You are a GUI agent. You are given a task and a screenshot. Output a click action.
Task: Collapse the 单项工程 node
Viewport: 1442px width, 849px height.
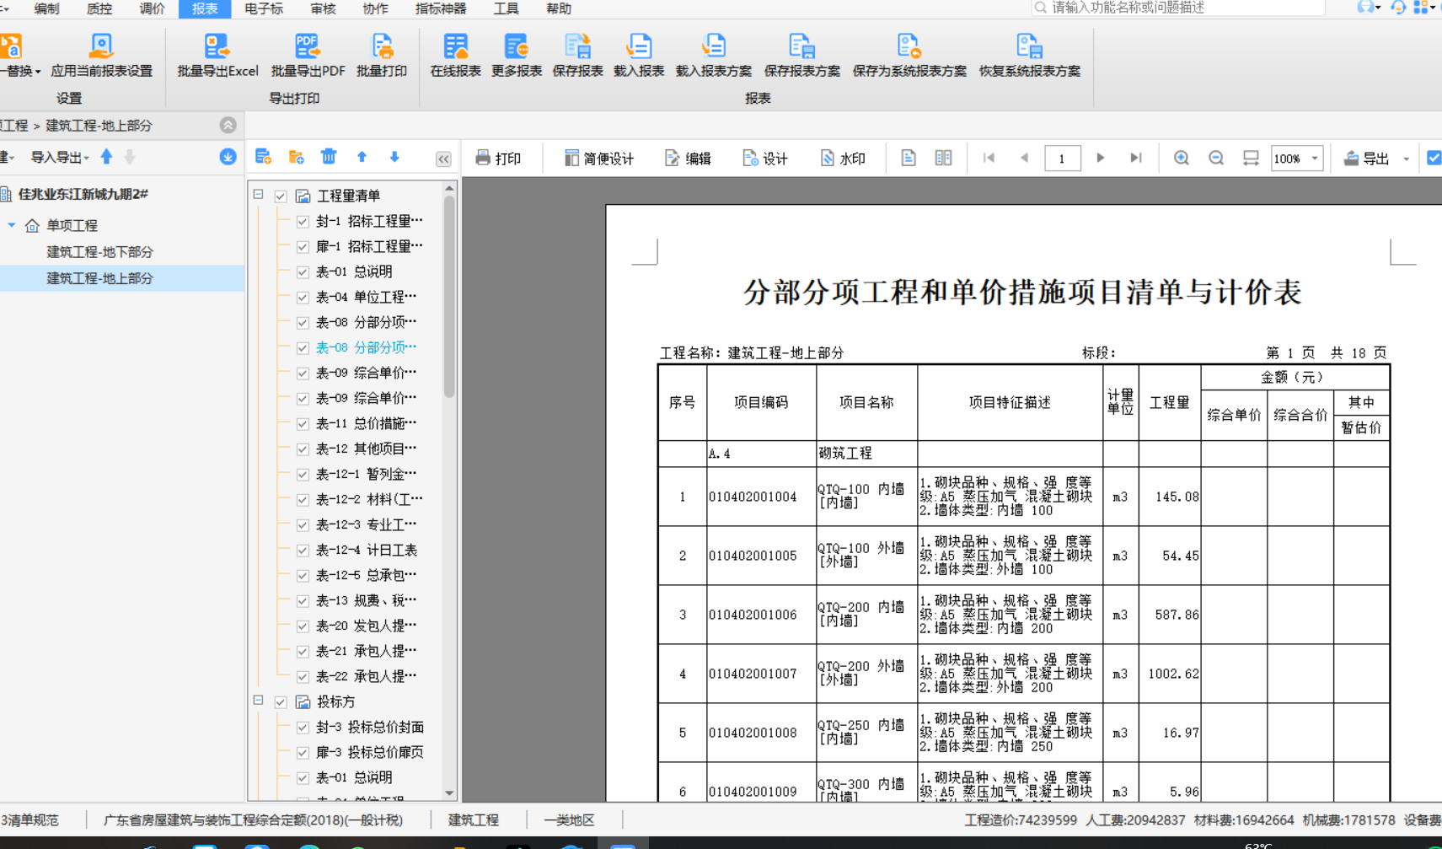12,225
